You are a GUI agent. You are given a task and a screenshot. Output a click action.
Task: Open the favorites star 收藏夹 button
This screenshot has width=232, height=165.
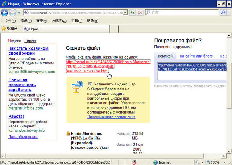[9, 28]
